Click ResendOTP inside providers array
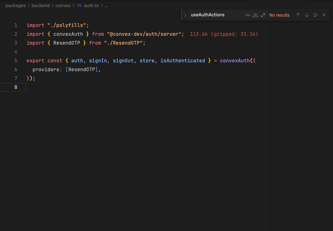333x231 pixels. 81,70
